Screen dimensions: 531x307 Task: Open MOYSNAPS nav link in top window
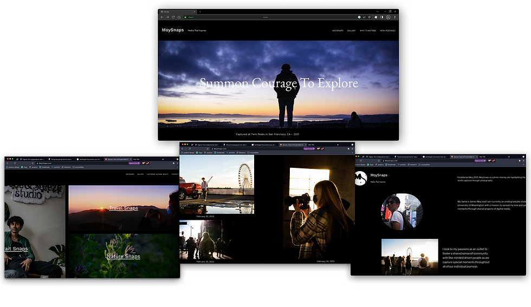[x=338, y=30]
